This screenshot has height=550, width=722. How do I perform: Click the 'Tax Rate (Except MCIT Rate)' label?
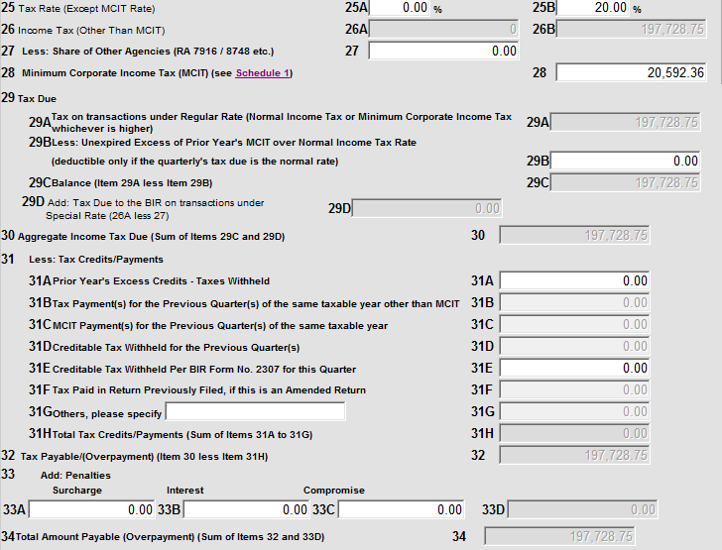86,9
